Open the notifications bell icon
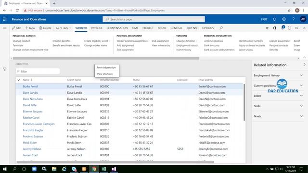The image size is (308, 173). coord(274,19)
